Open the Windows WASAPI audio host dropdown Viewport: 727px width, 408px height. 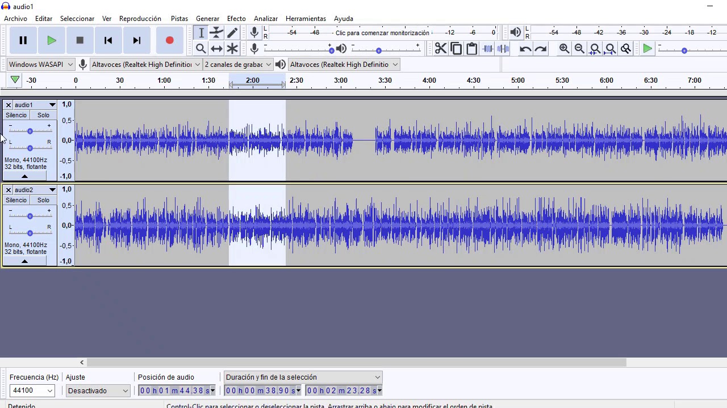tap(41, 65)
